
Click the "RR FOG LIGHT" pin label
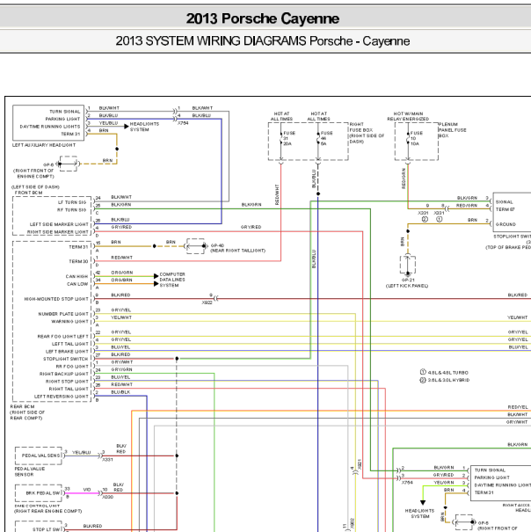point(72,367)
